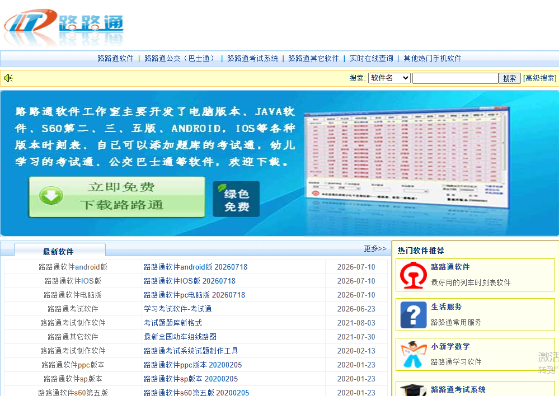
Task: Click the green download arrow icon
Action: [51, 196]
